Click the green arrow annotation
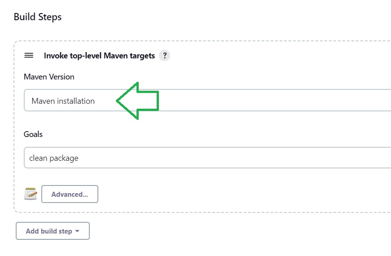The image size is (391, 256). (x=137, y=101)
